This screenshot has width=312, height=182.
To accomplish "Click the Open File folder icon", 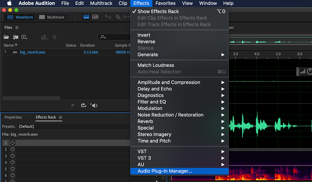I will point(6,37).
